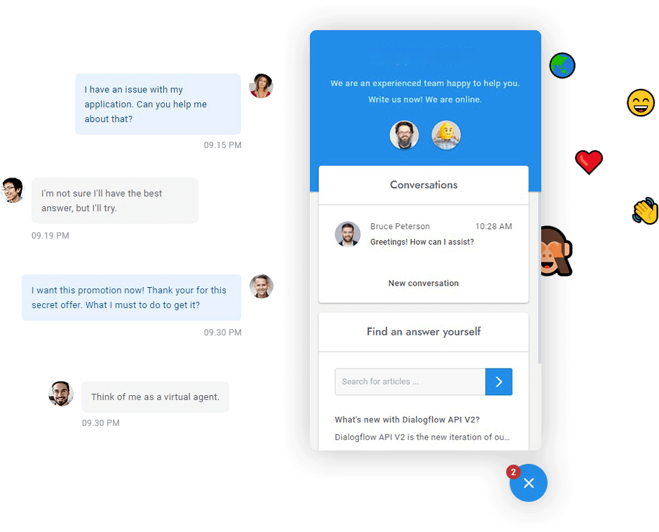
Task: Start a New conversation
Action: pyautogui.click(x=423, y=284)
